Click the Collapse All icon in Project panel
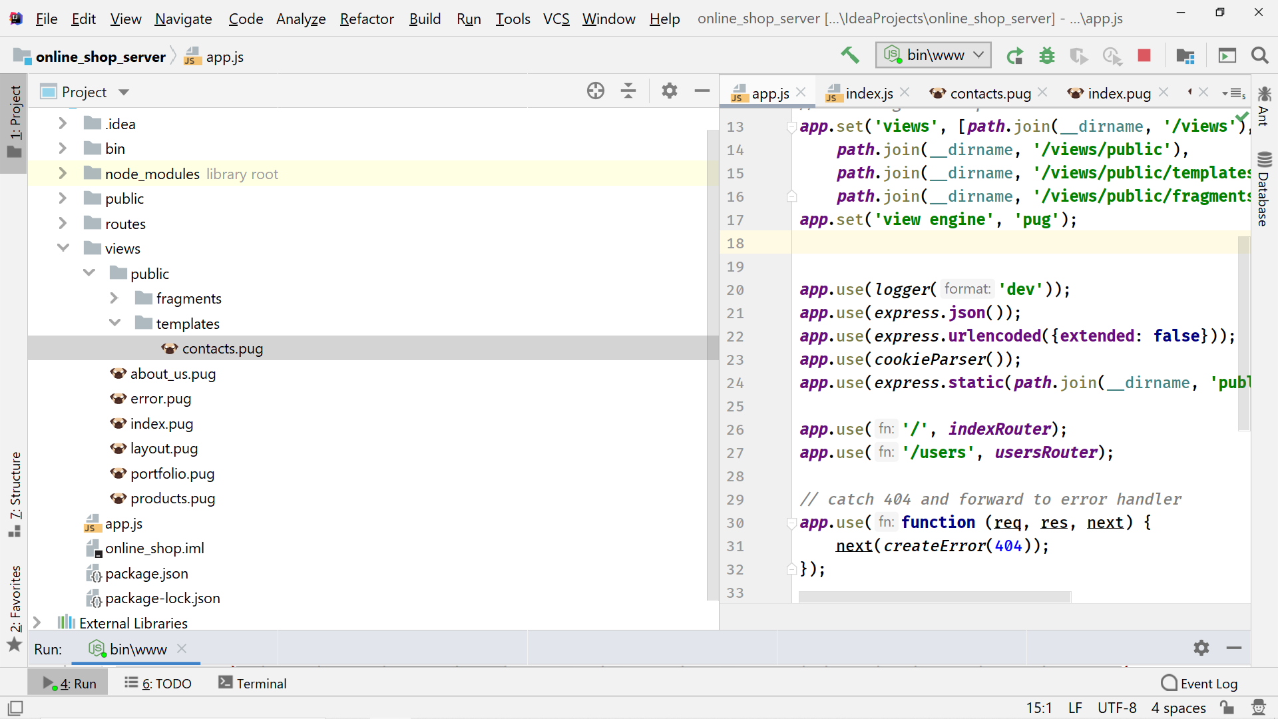 628,91
